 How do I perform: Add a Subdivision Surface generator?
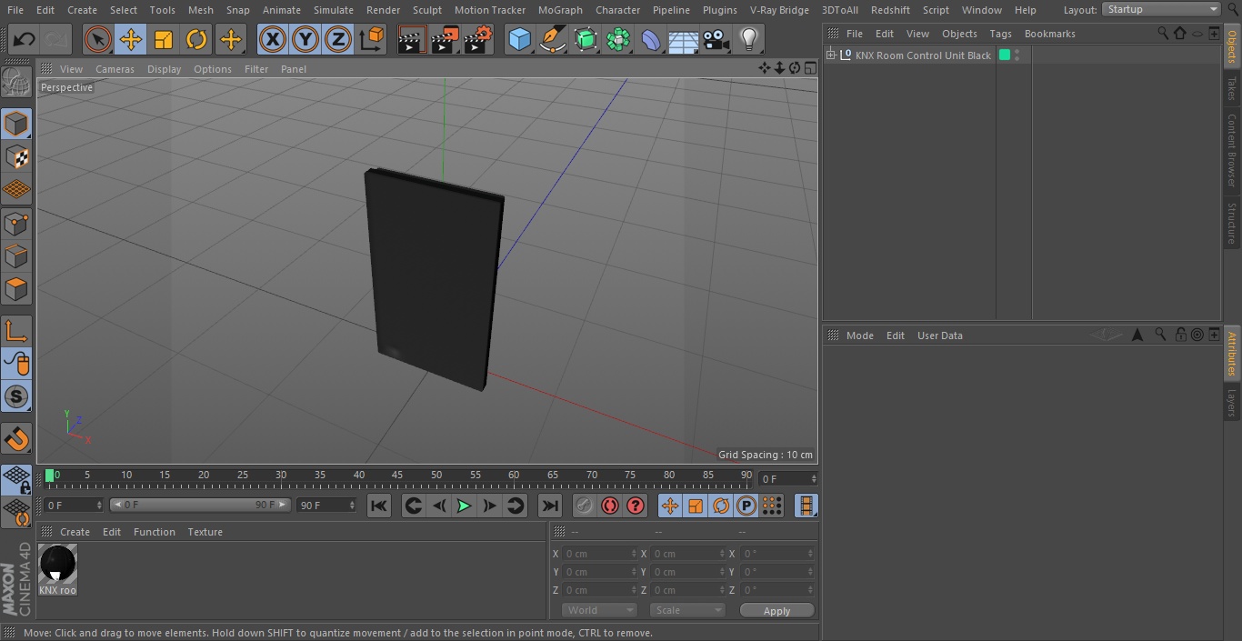coord(586,39)
